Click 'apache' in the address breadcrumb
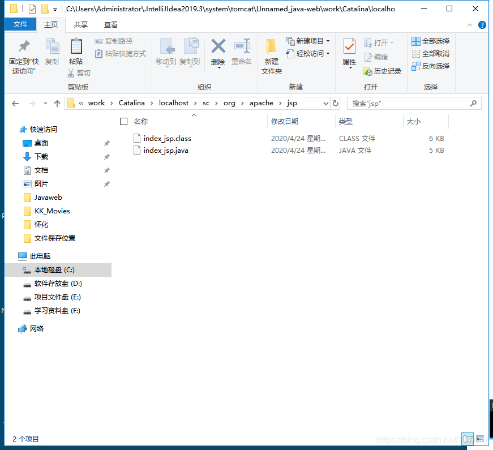Viewport: 493px width, 450px height. point(261,103)
